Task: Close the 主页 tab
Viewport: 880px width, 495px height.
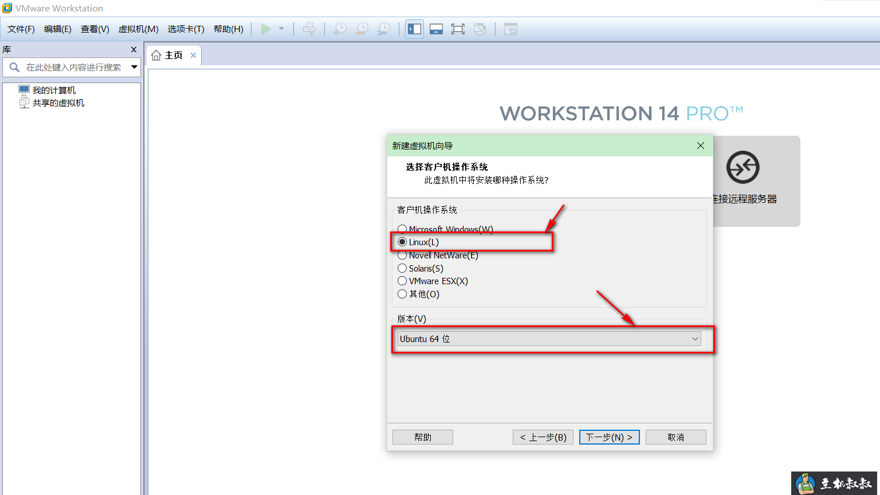Action: point(194,55)
